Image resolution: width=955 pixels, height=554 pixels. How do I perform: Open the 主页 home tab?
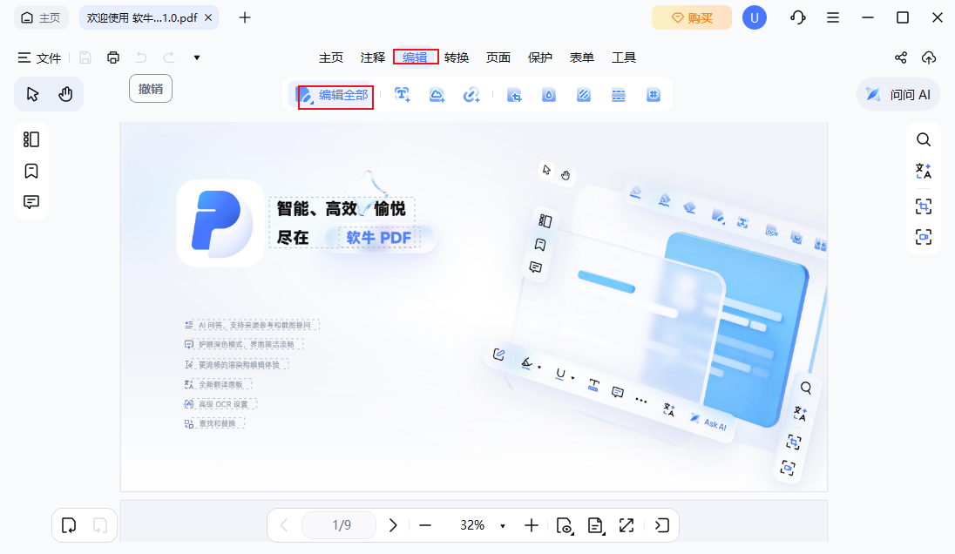[x=41, y=17]
